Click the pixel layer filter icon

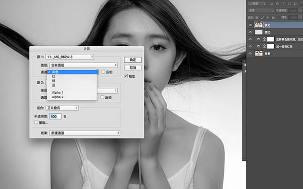pos(272,4)
